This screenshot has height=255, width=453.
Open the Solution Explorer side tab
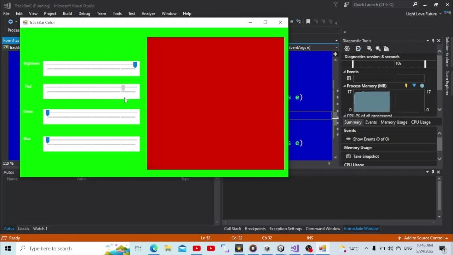[x=447, y=52]
